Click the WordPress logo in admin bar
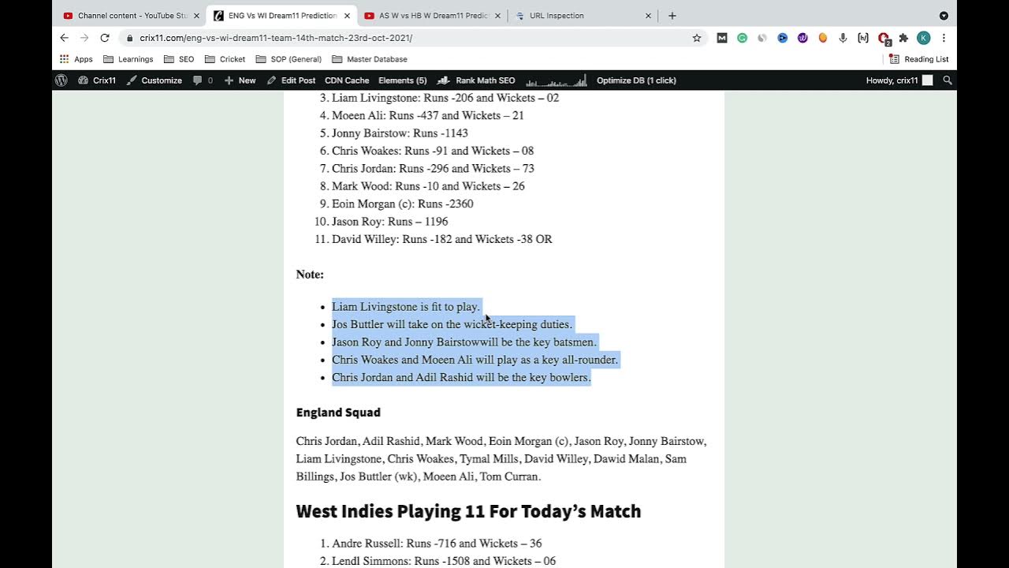 61,80
